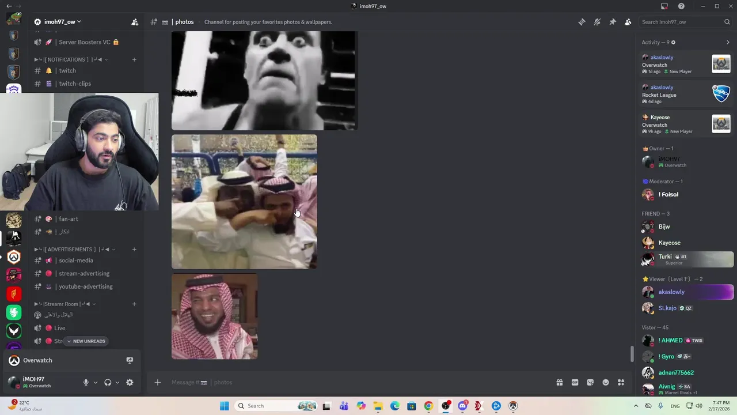Select member Bijw
The width and height of the screenshot is (737, 415).
coord(686,227)
